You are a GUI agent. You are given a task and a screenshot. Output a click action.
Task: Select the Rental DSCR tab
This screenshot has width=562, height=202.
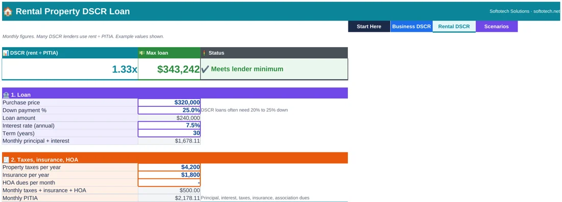(454, 27)
